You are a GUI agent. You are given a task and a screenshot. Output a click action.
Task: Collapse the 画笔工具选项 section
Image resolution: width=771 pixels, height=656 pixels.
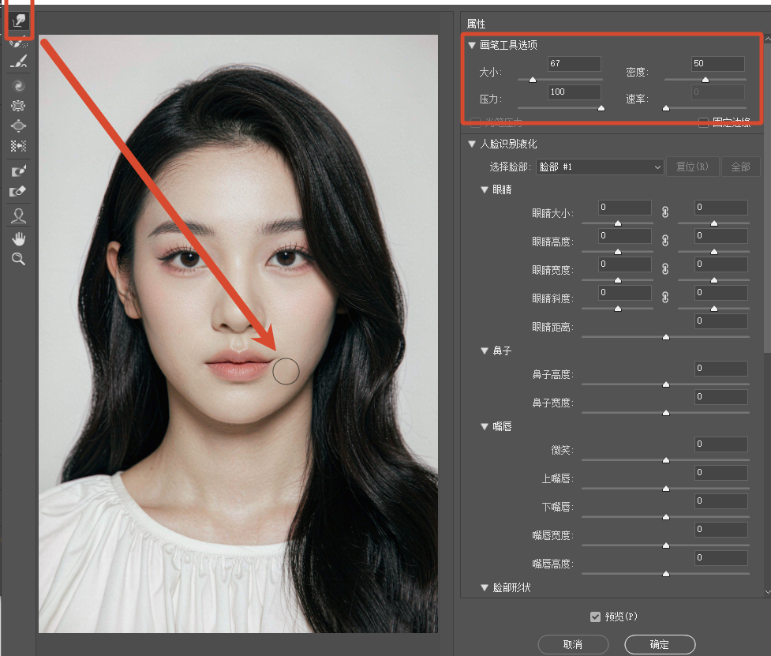(472, 45)
